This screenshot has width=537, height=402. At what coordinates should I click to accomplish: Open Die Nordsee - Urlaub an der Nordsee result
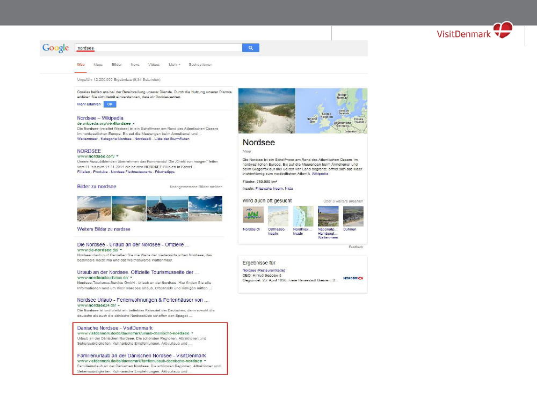click(x=133, y=245)
